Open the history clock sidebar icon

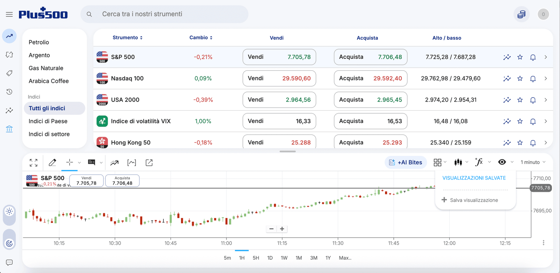click(9, 92)
